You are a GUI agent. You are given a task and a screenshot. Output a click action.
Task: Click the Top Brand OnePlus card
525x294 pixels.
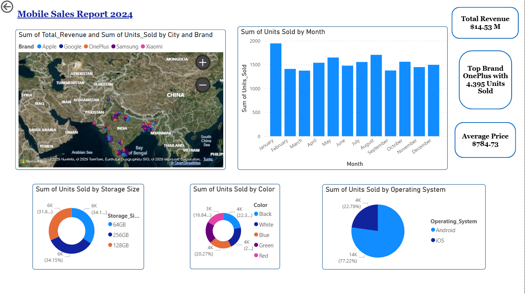[485, 80]
